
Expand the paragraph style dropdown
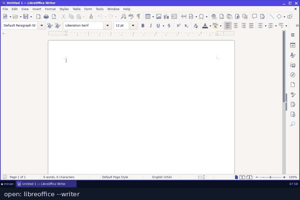42,25
